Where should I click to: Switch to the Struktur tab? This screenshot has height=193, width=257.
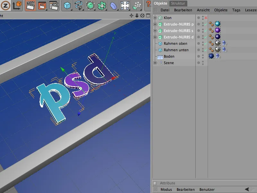tap(178, 3)
